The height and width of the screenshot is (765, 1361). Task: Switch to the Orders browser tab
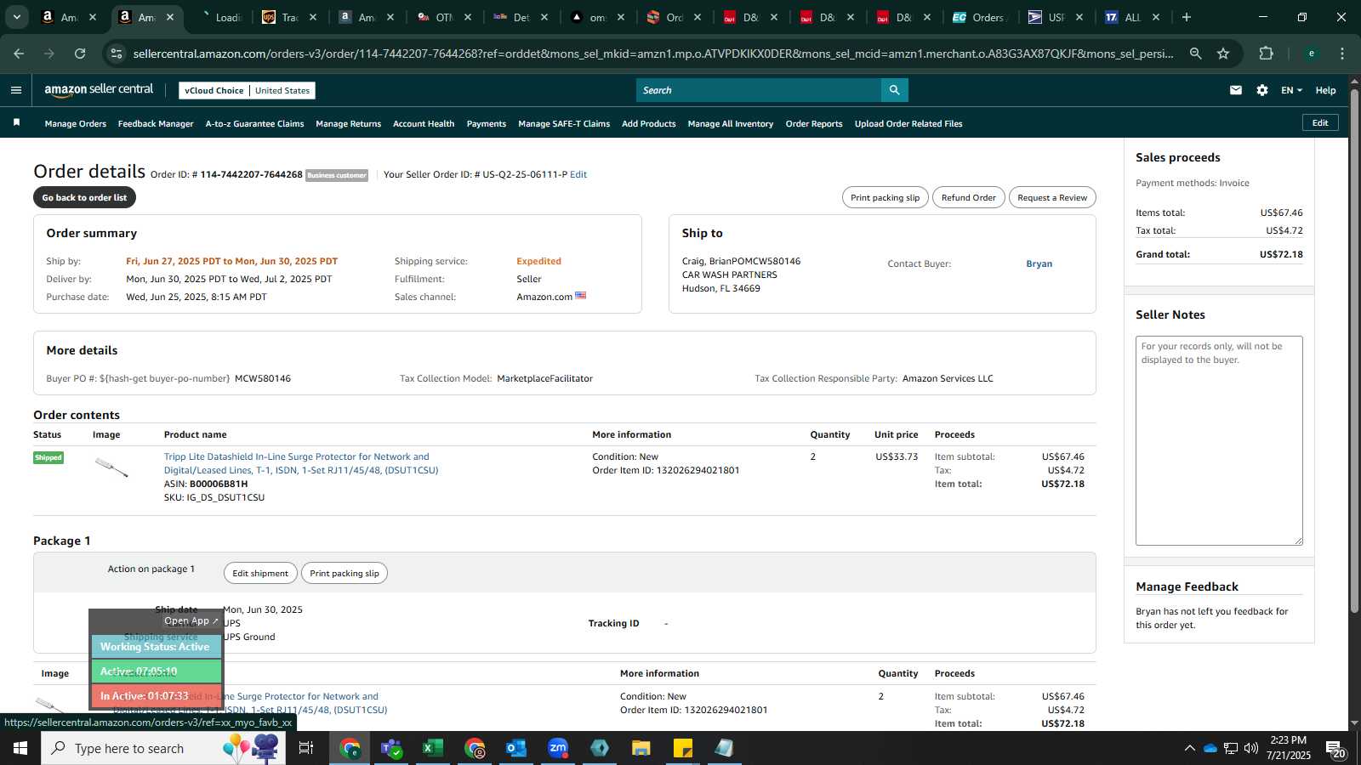980,17
